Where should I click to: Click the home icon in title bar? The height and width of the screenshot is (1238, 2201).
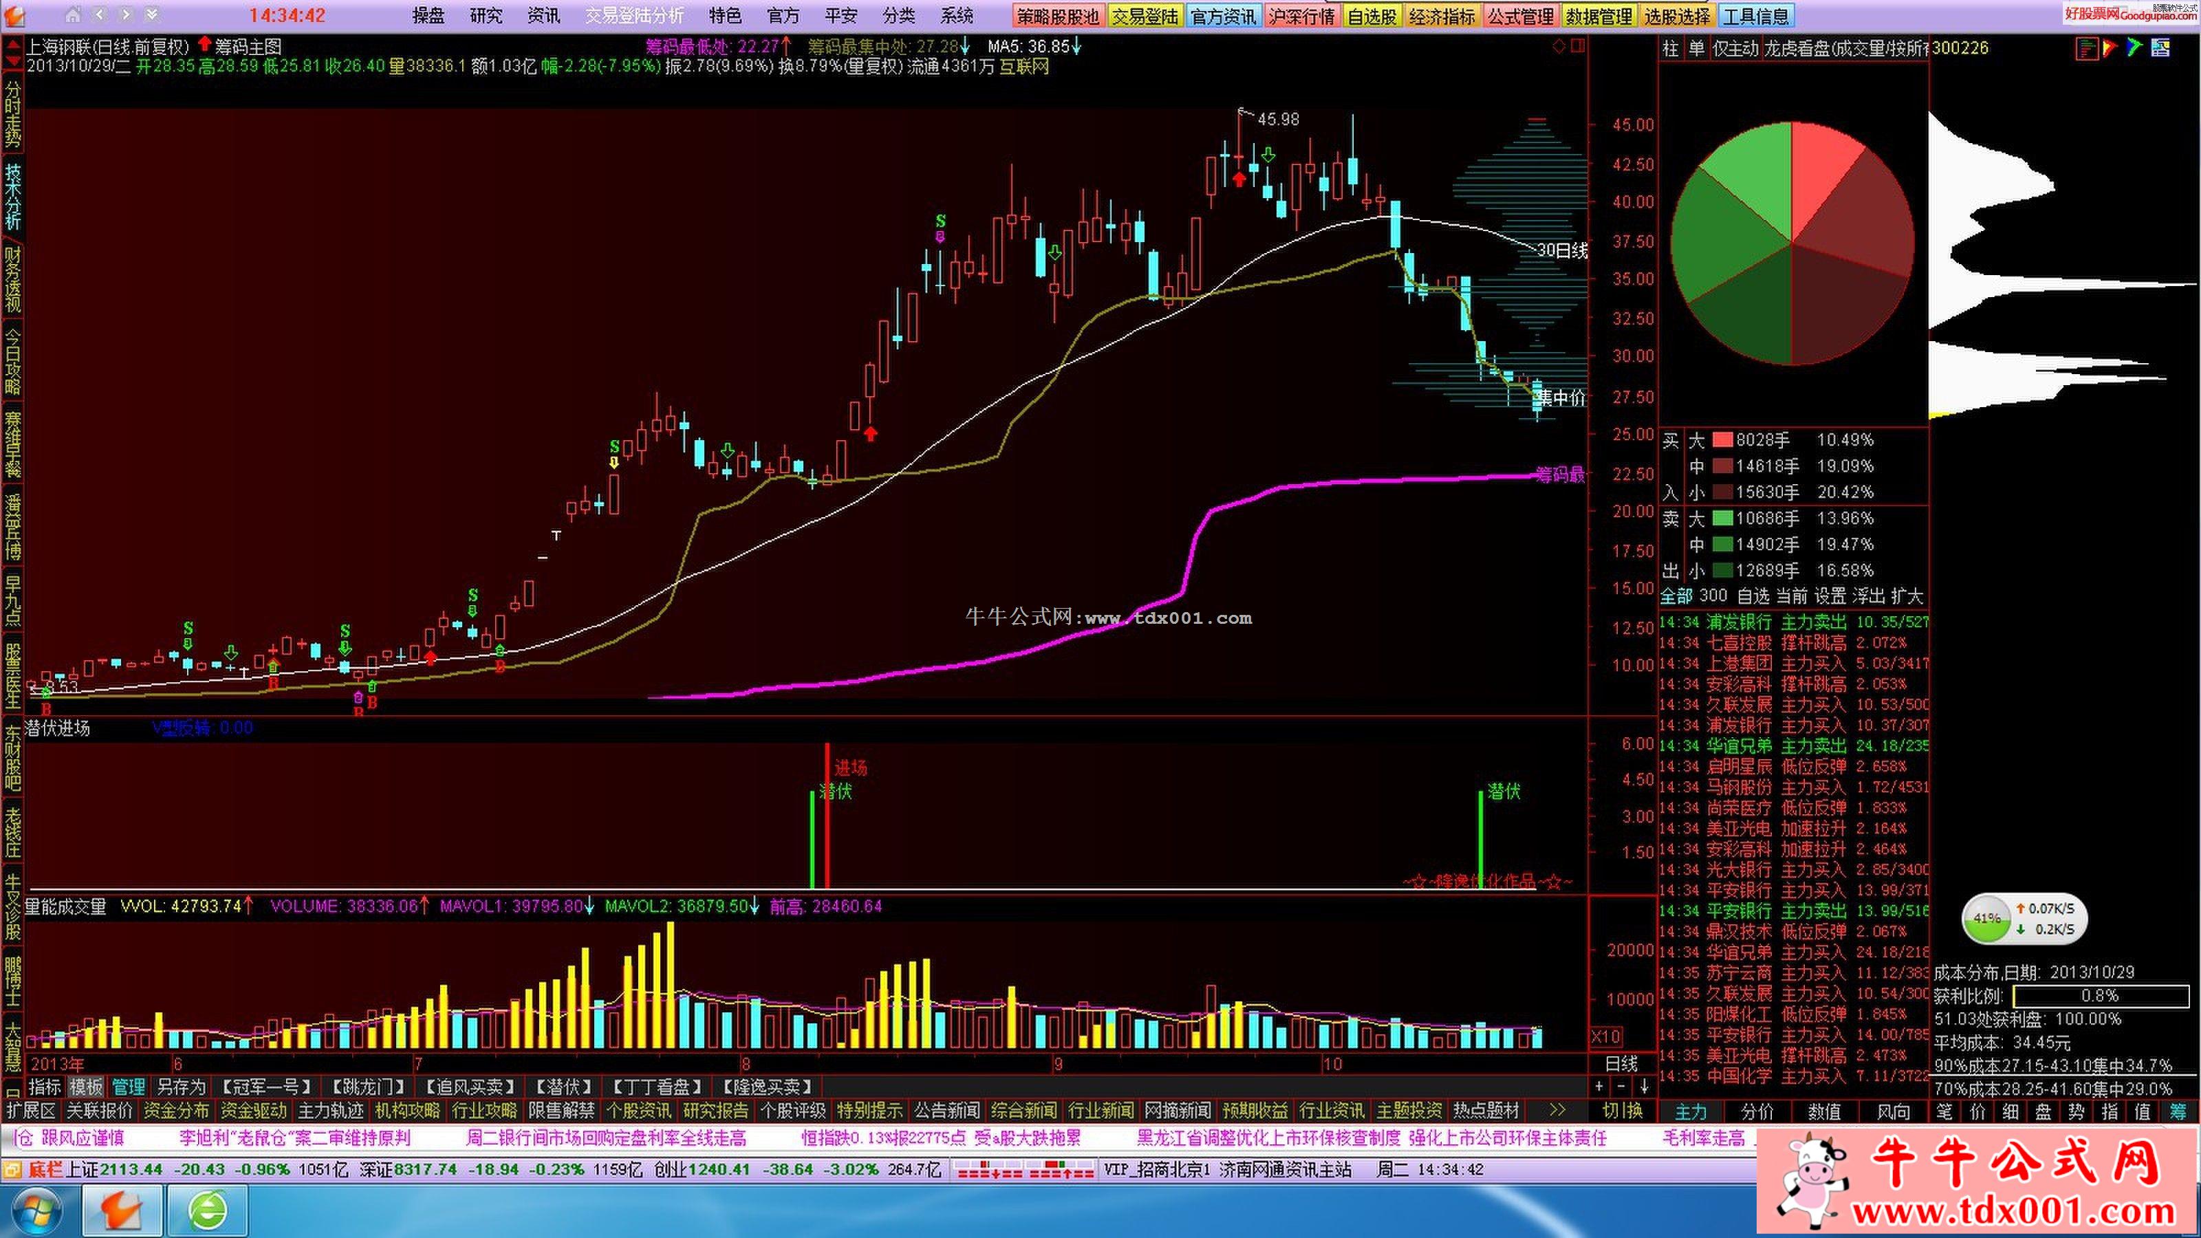(73, 14)
